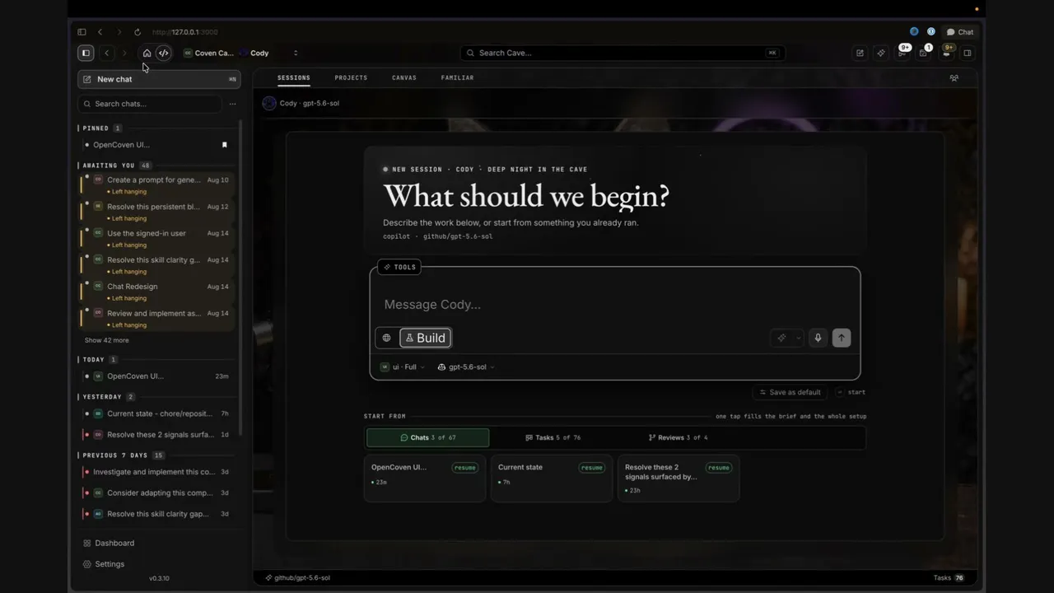Open the Coven Ca... workspace selector
This screenshot has width=1054, height=593.
coord(209,53)
